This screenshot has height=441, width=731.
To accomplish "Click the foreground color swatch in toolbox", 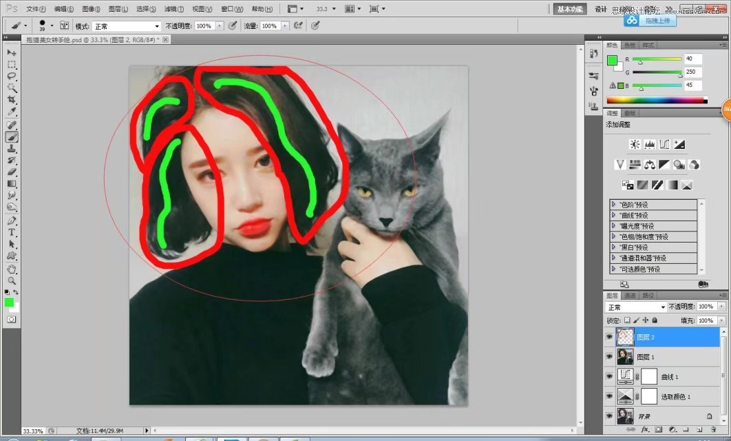I will pos(9,302).
